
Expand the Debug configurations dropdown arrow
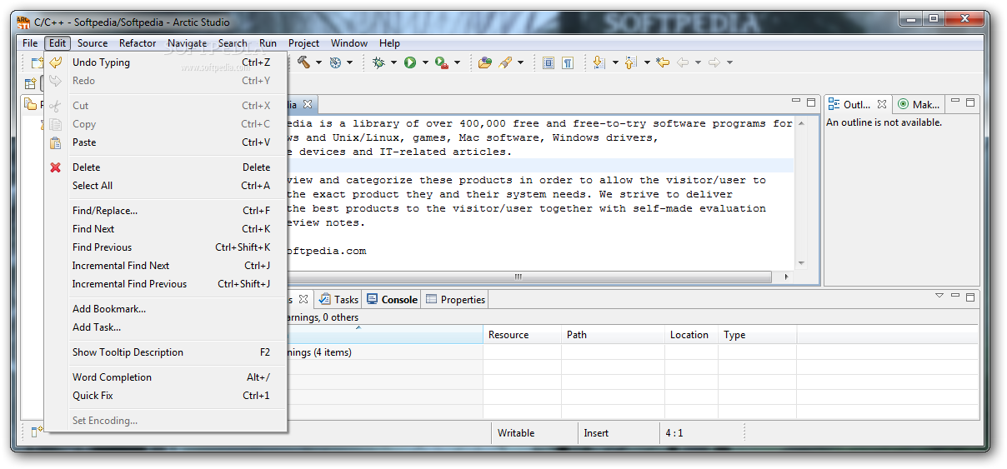click(x=393, y=62)
